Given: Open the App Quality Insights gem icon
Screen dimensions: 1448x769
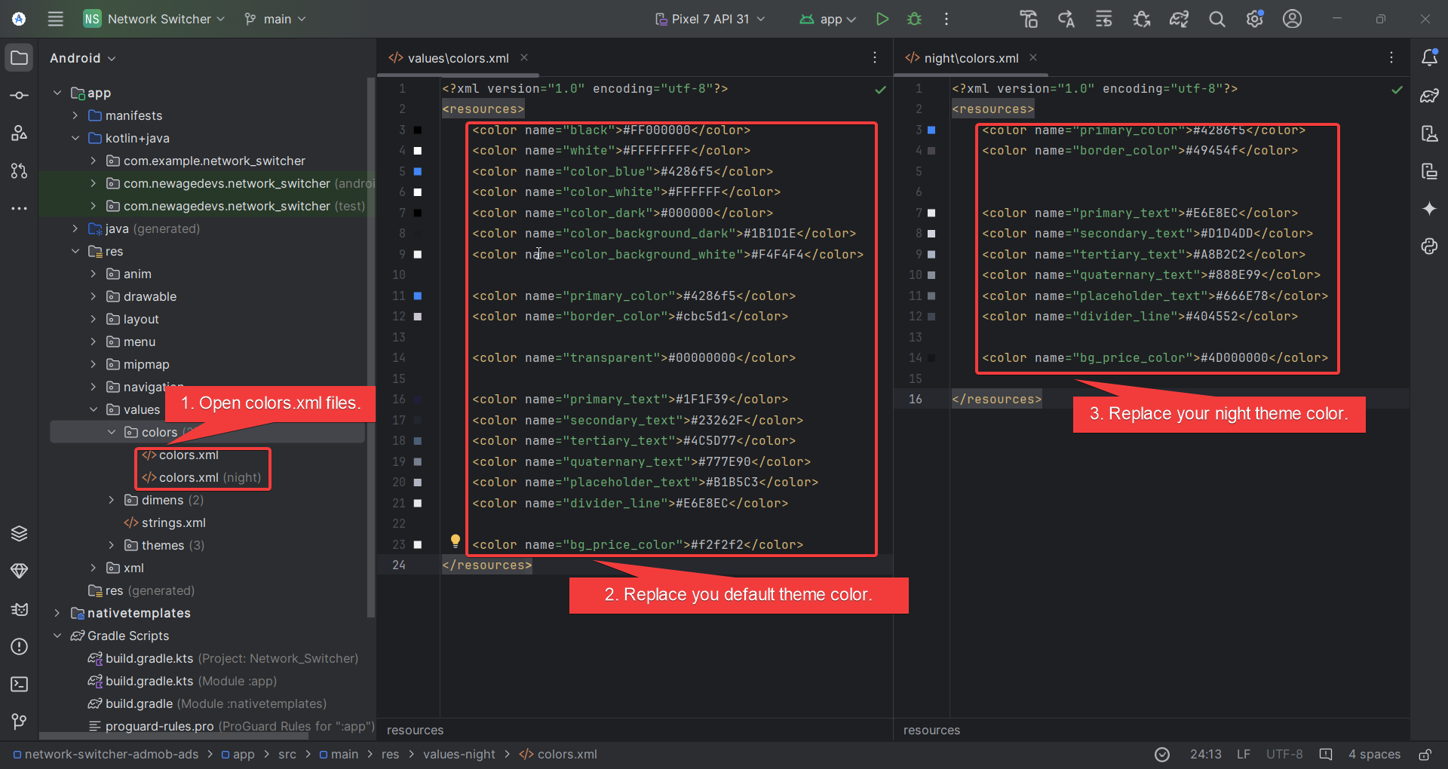Looking at the screenshot, I should pos(19,571).
